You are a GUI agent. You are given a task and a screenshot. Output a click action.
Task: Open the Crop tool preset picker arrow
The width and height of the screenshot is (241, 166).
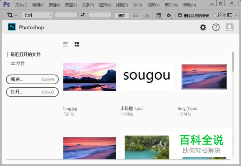(x=16, y=15)
